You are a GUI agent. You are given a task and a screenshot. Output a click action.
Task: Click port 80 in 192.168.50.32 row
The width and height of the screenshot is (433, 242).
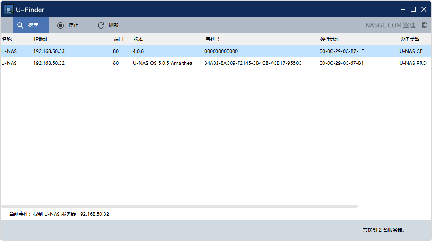pyautogui.click(x=116, y=63)
